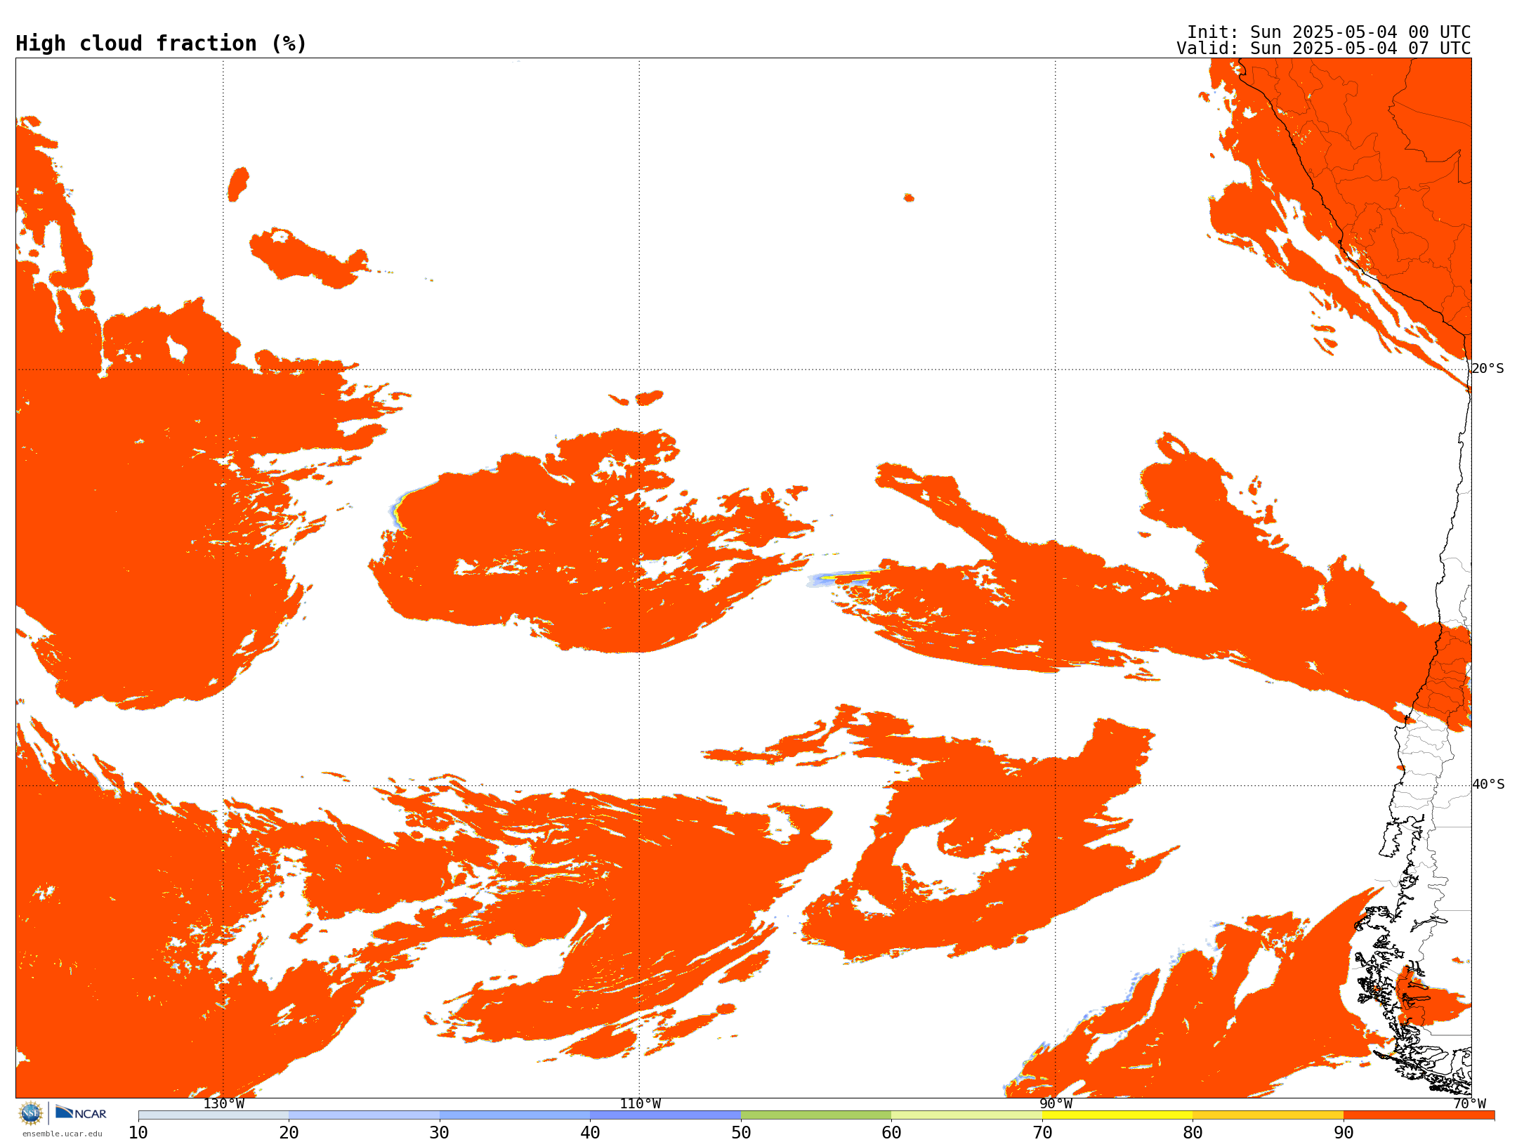Click the above-90 orange-red colorbar segment

[x=1419, y=1115]
